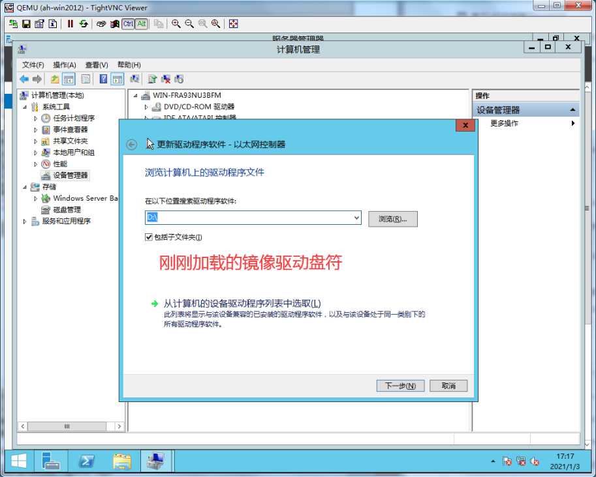Expand the 任务计划程序 tree node
Screen dimensions: 596x477
pyautogui.click(x=36, y=119)
